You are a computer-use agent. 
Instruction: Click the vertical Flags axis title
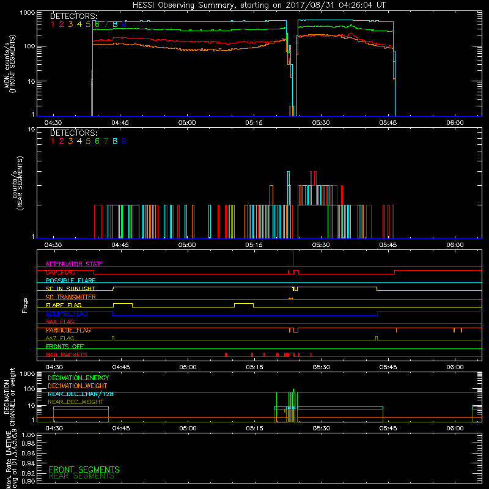25,305
